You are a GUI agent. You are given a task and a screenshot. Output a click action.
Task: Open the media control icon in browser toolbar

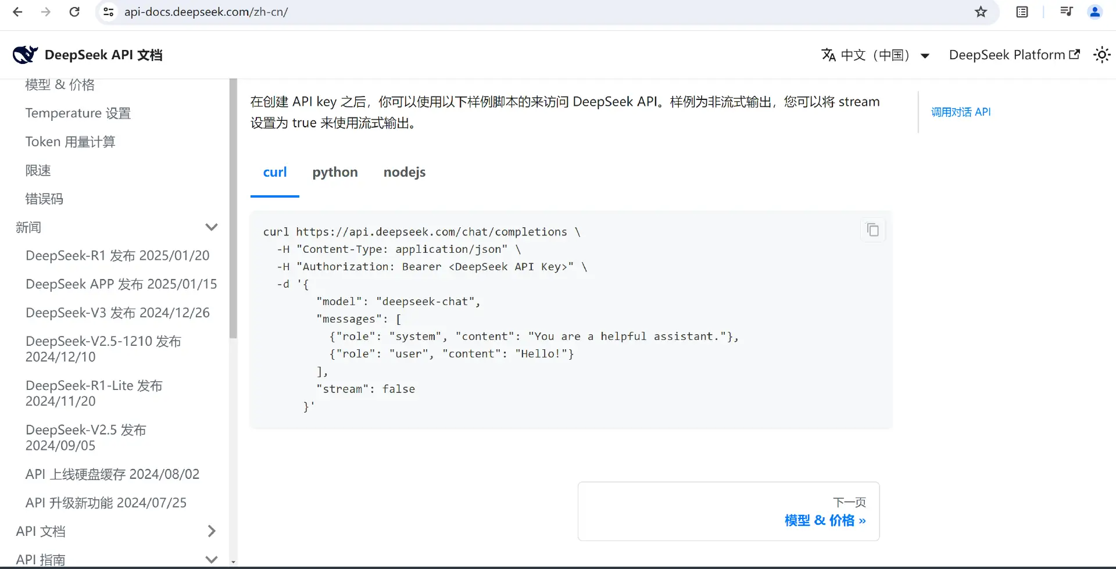click(1066, 12)
